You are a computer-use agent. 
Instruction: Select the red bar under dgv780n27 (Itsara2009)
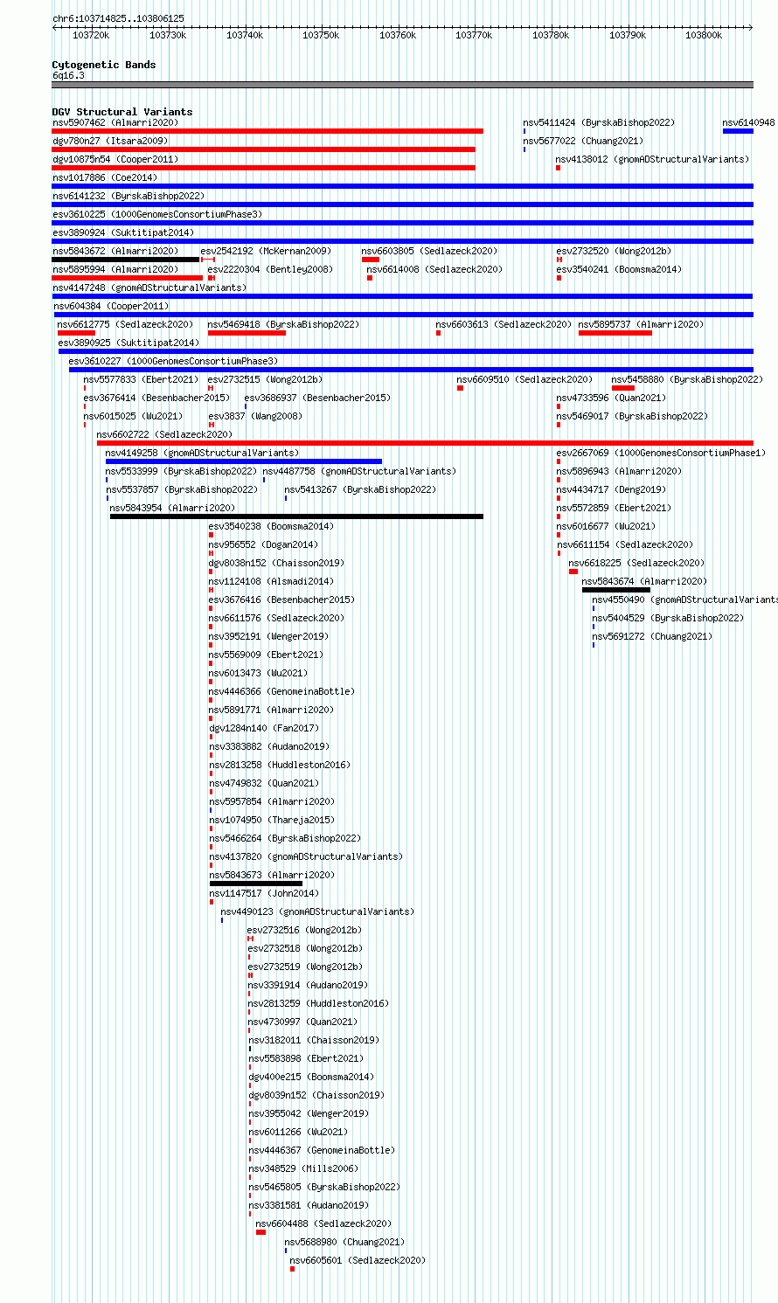click(x=264, y=149)
